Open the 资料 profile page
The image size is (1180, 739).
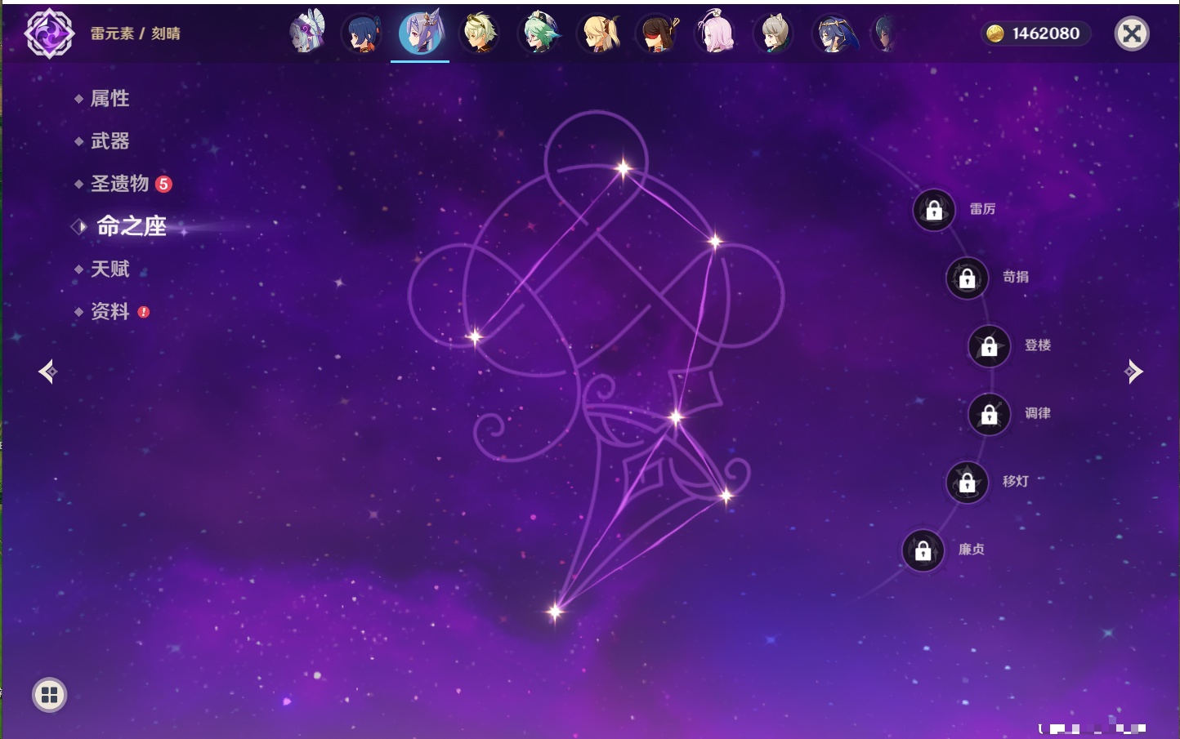click(x=110, y=311)
